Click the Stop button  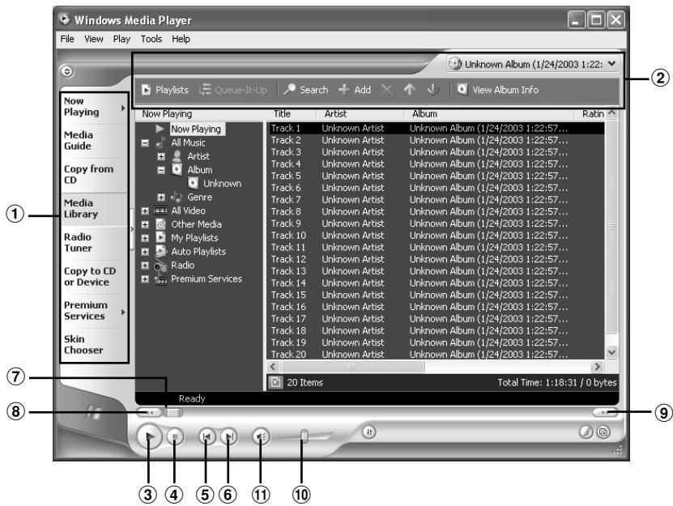(x=175, y=437)
